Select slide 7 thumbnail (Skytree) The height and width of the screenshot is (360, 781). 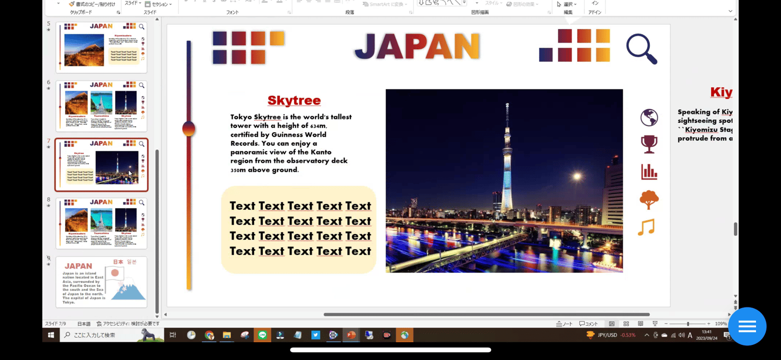click(102, 165)
